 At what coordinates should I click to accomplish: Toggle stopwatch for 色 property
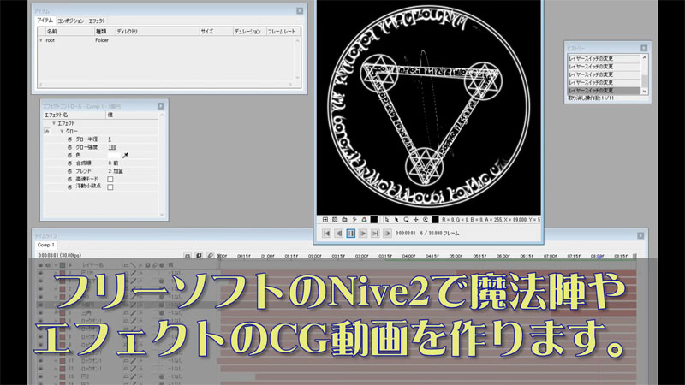(x=69, y=155)
